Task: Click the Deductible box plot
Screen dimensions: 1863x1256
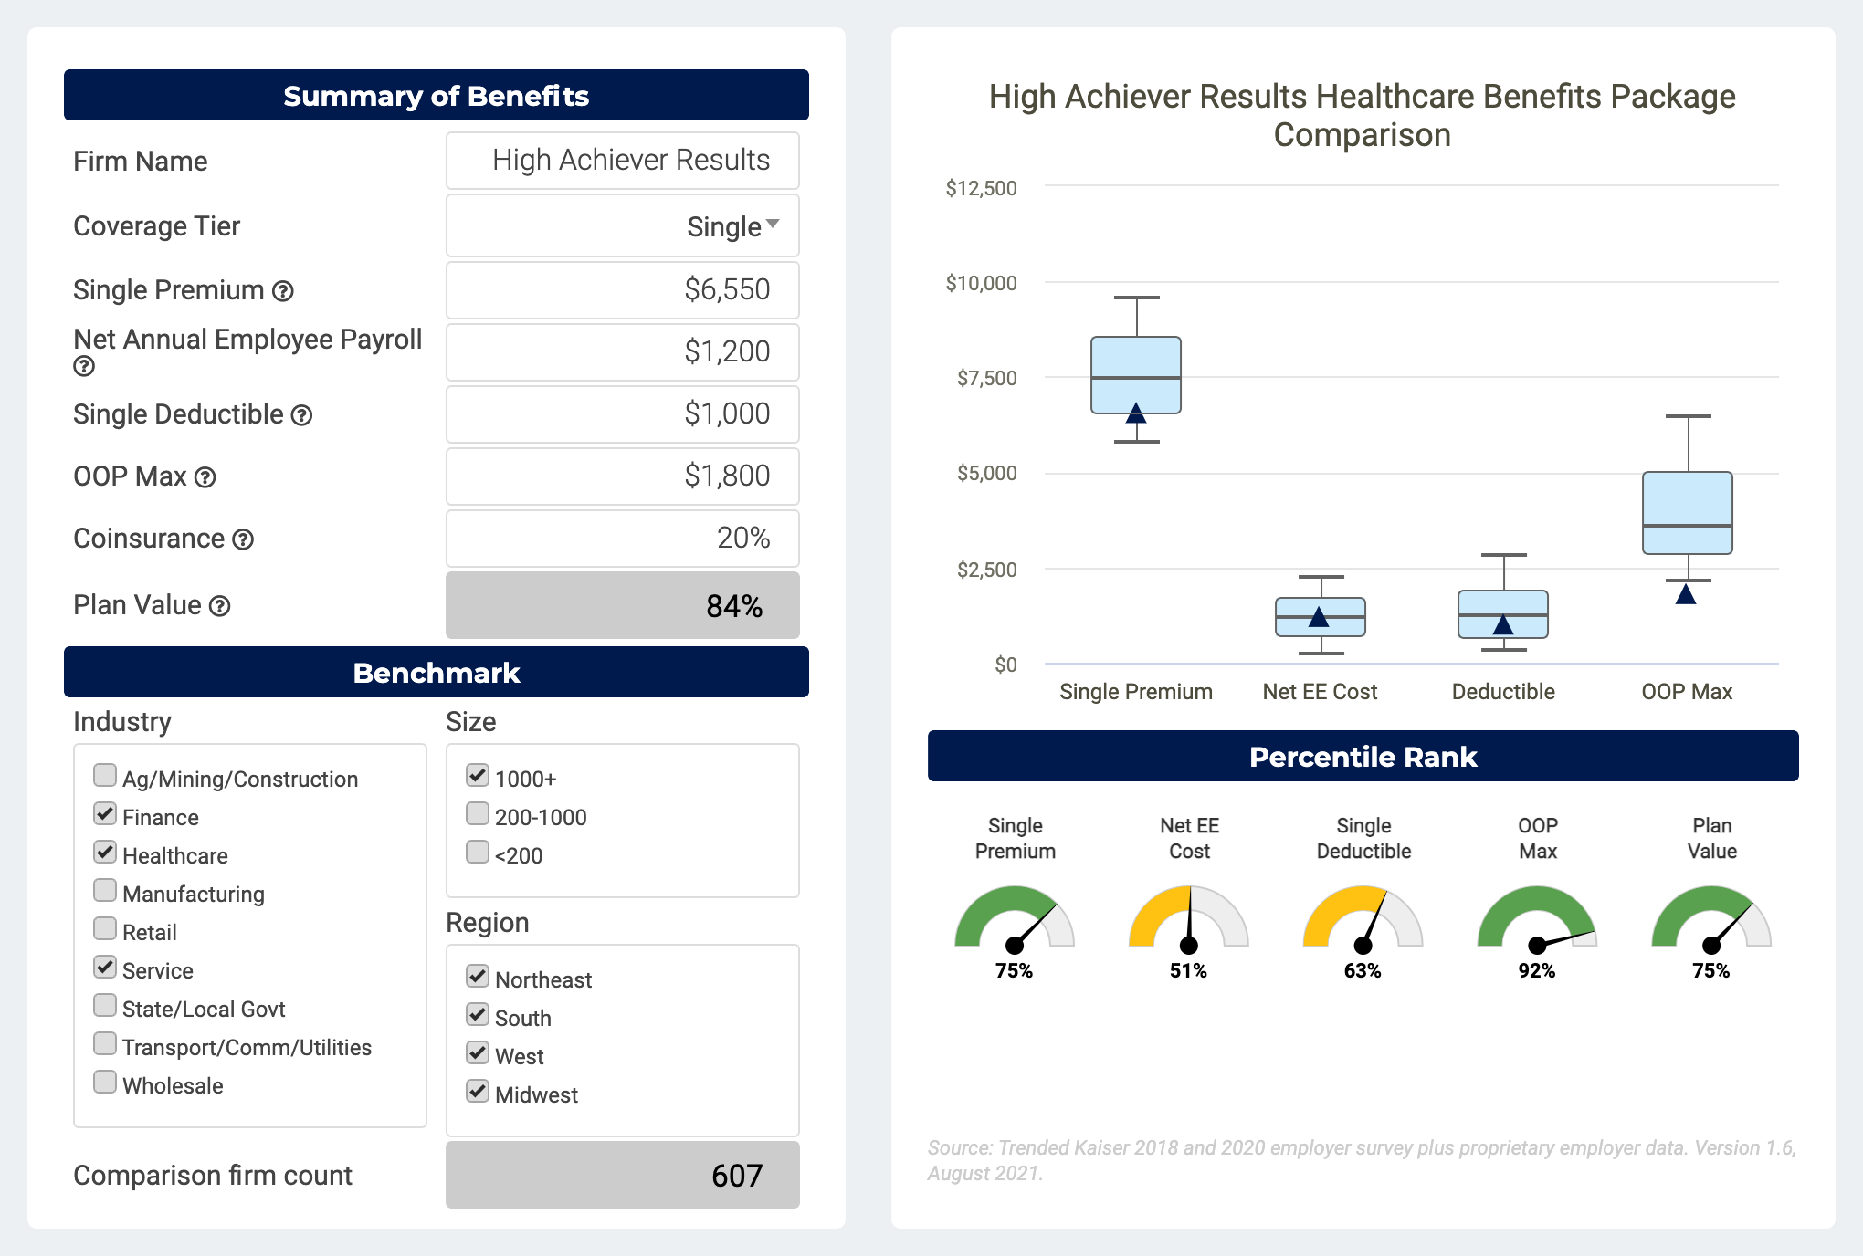Action: (1503, 602)
